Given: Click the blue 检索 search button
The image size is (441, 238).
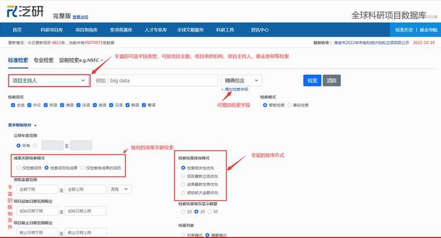Looking at the screenshot, I should tap(312, 81).
